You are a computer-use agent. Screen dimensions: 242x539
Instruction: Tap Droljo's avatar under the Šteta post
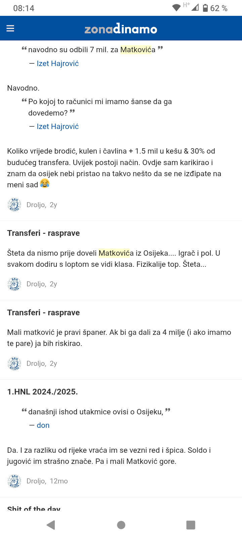click(x=14, y=284)
